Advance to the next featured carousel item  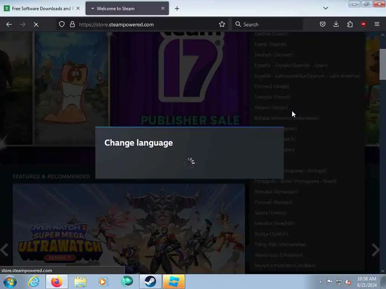(x=375, y=250)
